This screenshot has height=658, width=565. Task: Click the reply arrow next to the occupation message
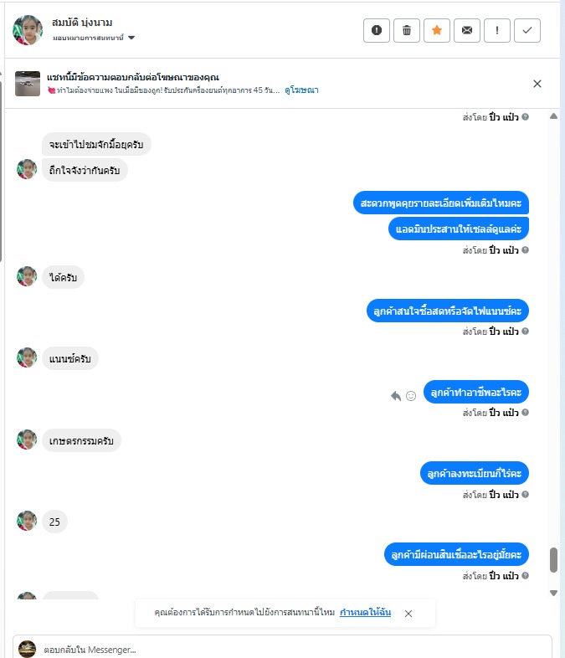click(x=396, y=396)
